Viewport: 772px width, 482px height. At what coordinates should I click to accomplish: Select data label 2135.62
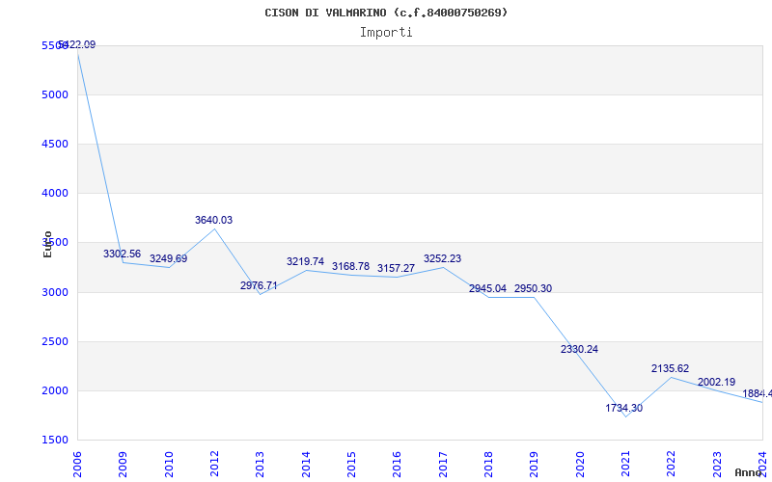[x=670, y=369]
